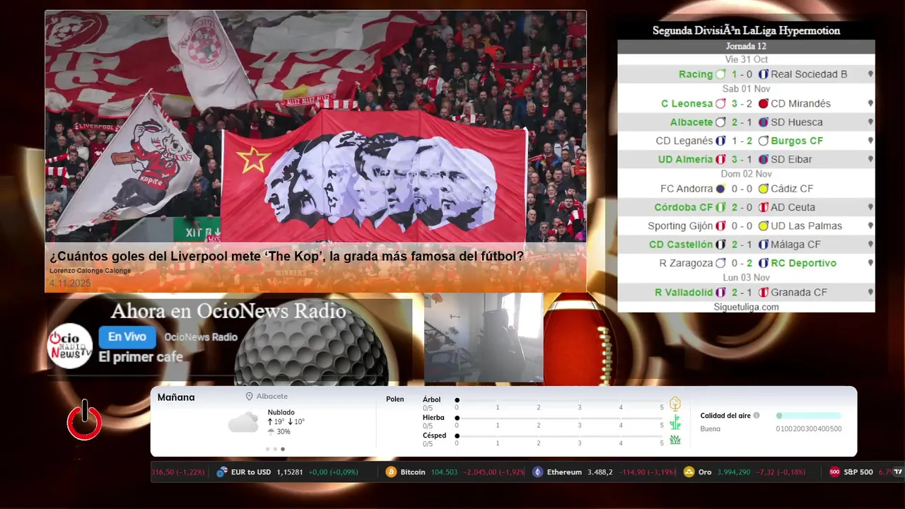Click the article date 4.11.2025
The image size is (905, 509).
71,283
